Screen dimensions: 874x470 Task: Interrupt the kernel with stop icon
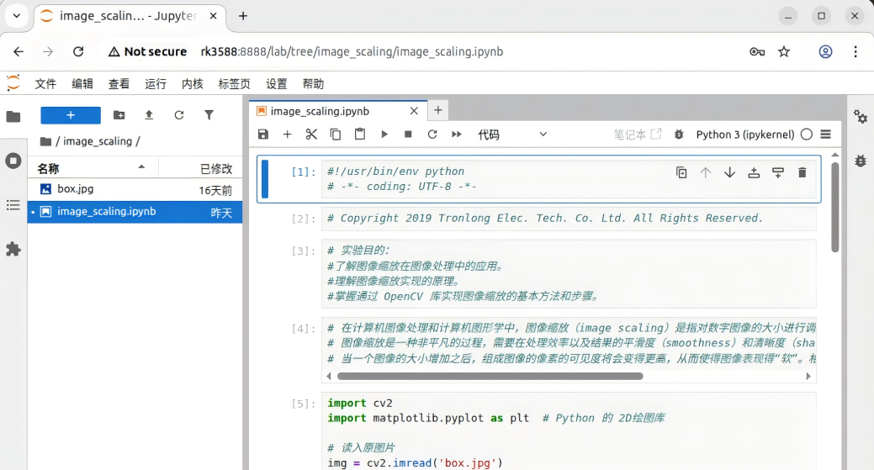click(408, 135)
